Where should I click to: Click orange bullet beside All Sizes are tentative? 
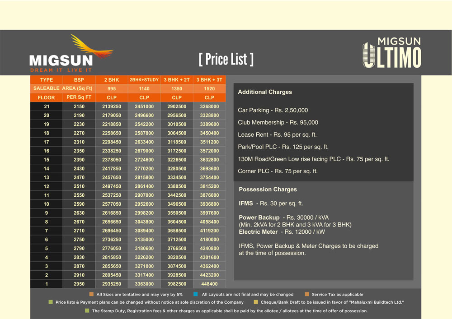point(91,294)
